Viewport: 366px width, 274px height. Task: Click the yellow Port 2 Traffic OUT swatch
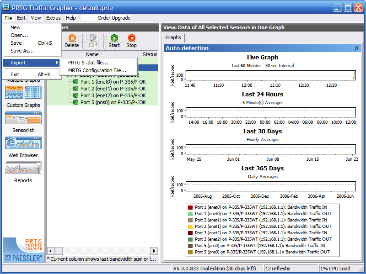point(190,227)
